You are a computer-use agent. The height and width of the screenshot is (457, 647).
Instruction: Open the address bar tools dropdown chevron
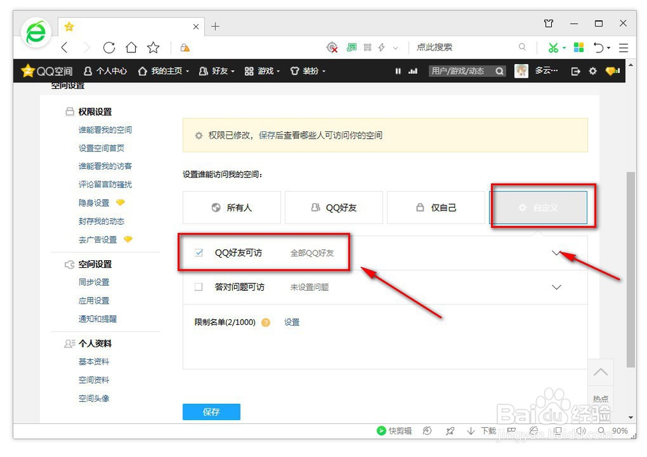pyautogui.click(x=395, y=49)
